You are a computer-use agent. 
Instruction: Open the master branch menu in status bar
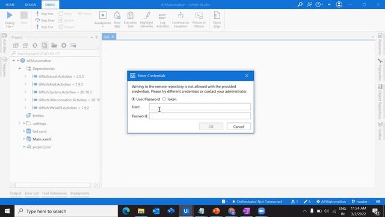(x=361, y=201)
